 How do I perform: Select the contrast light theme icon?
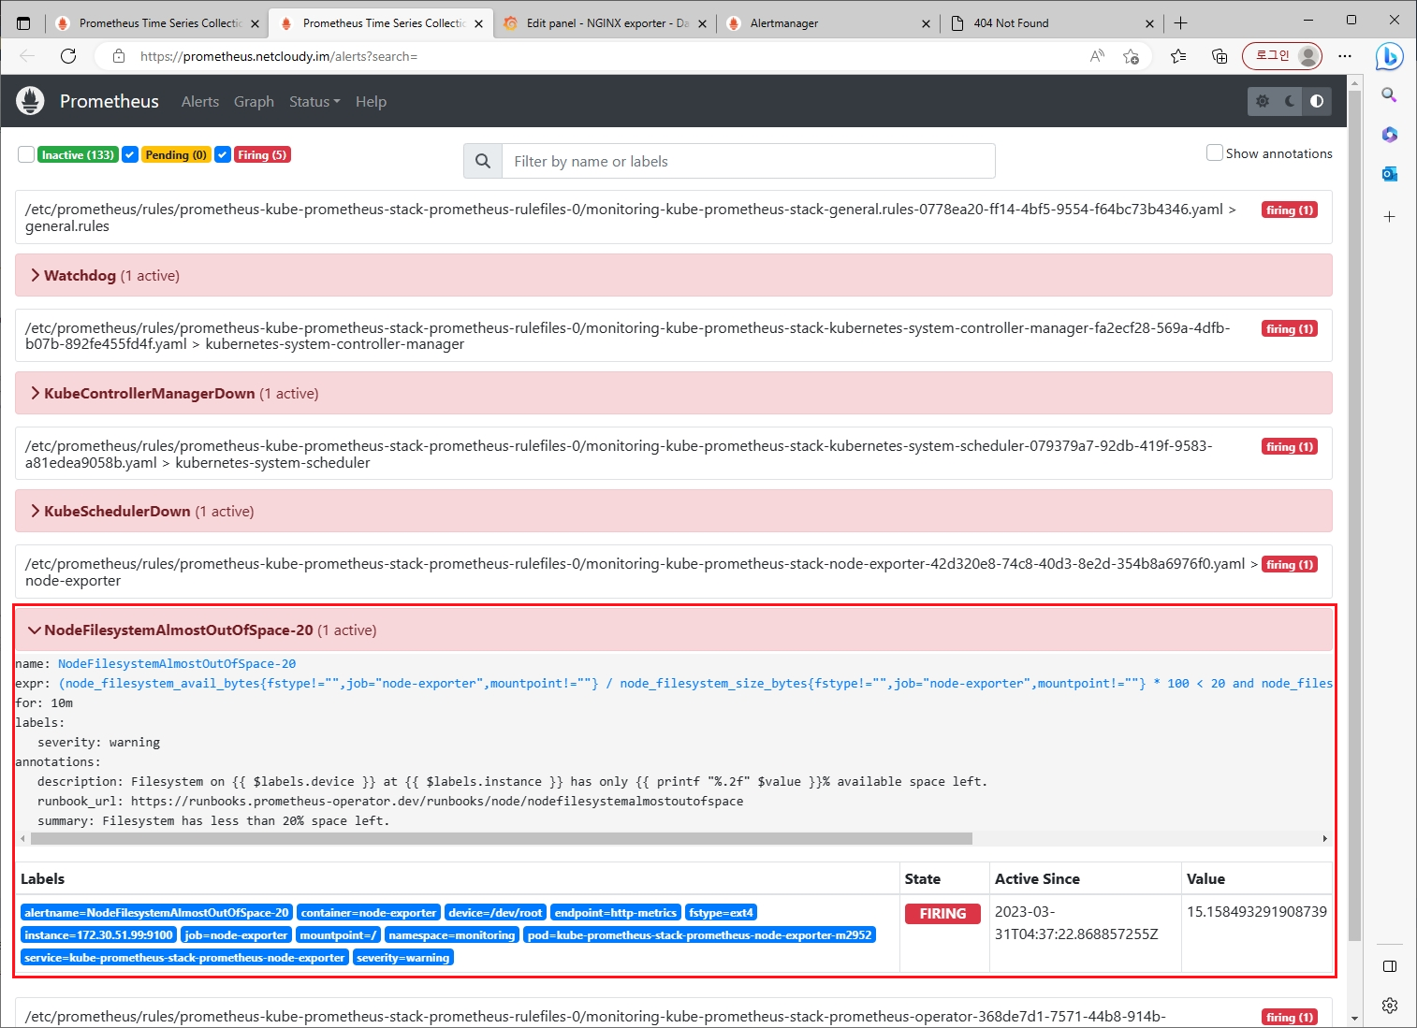pyautogui.click(x=1317, y=101)
